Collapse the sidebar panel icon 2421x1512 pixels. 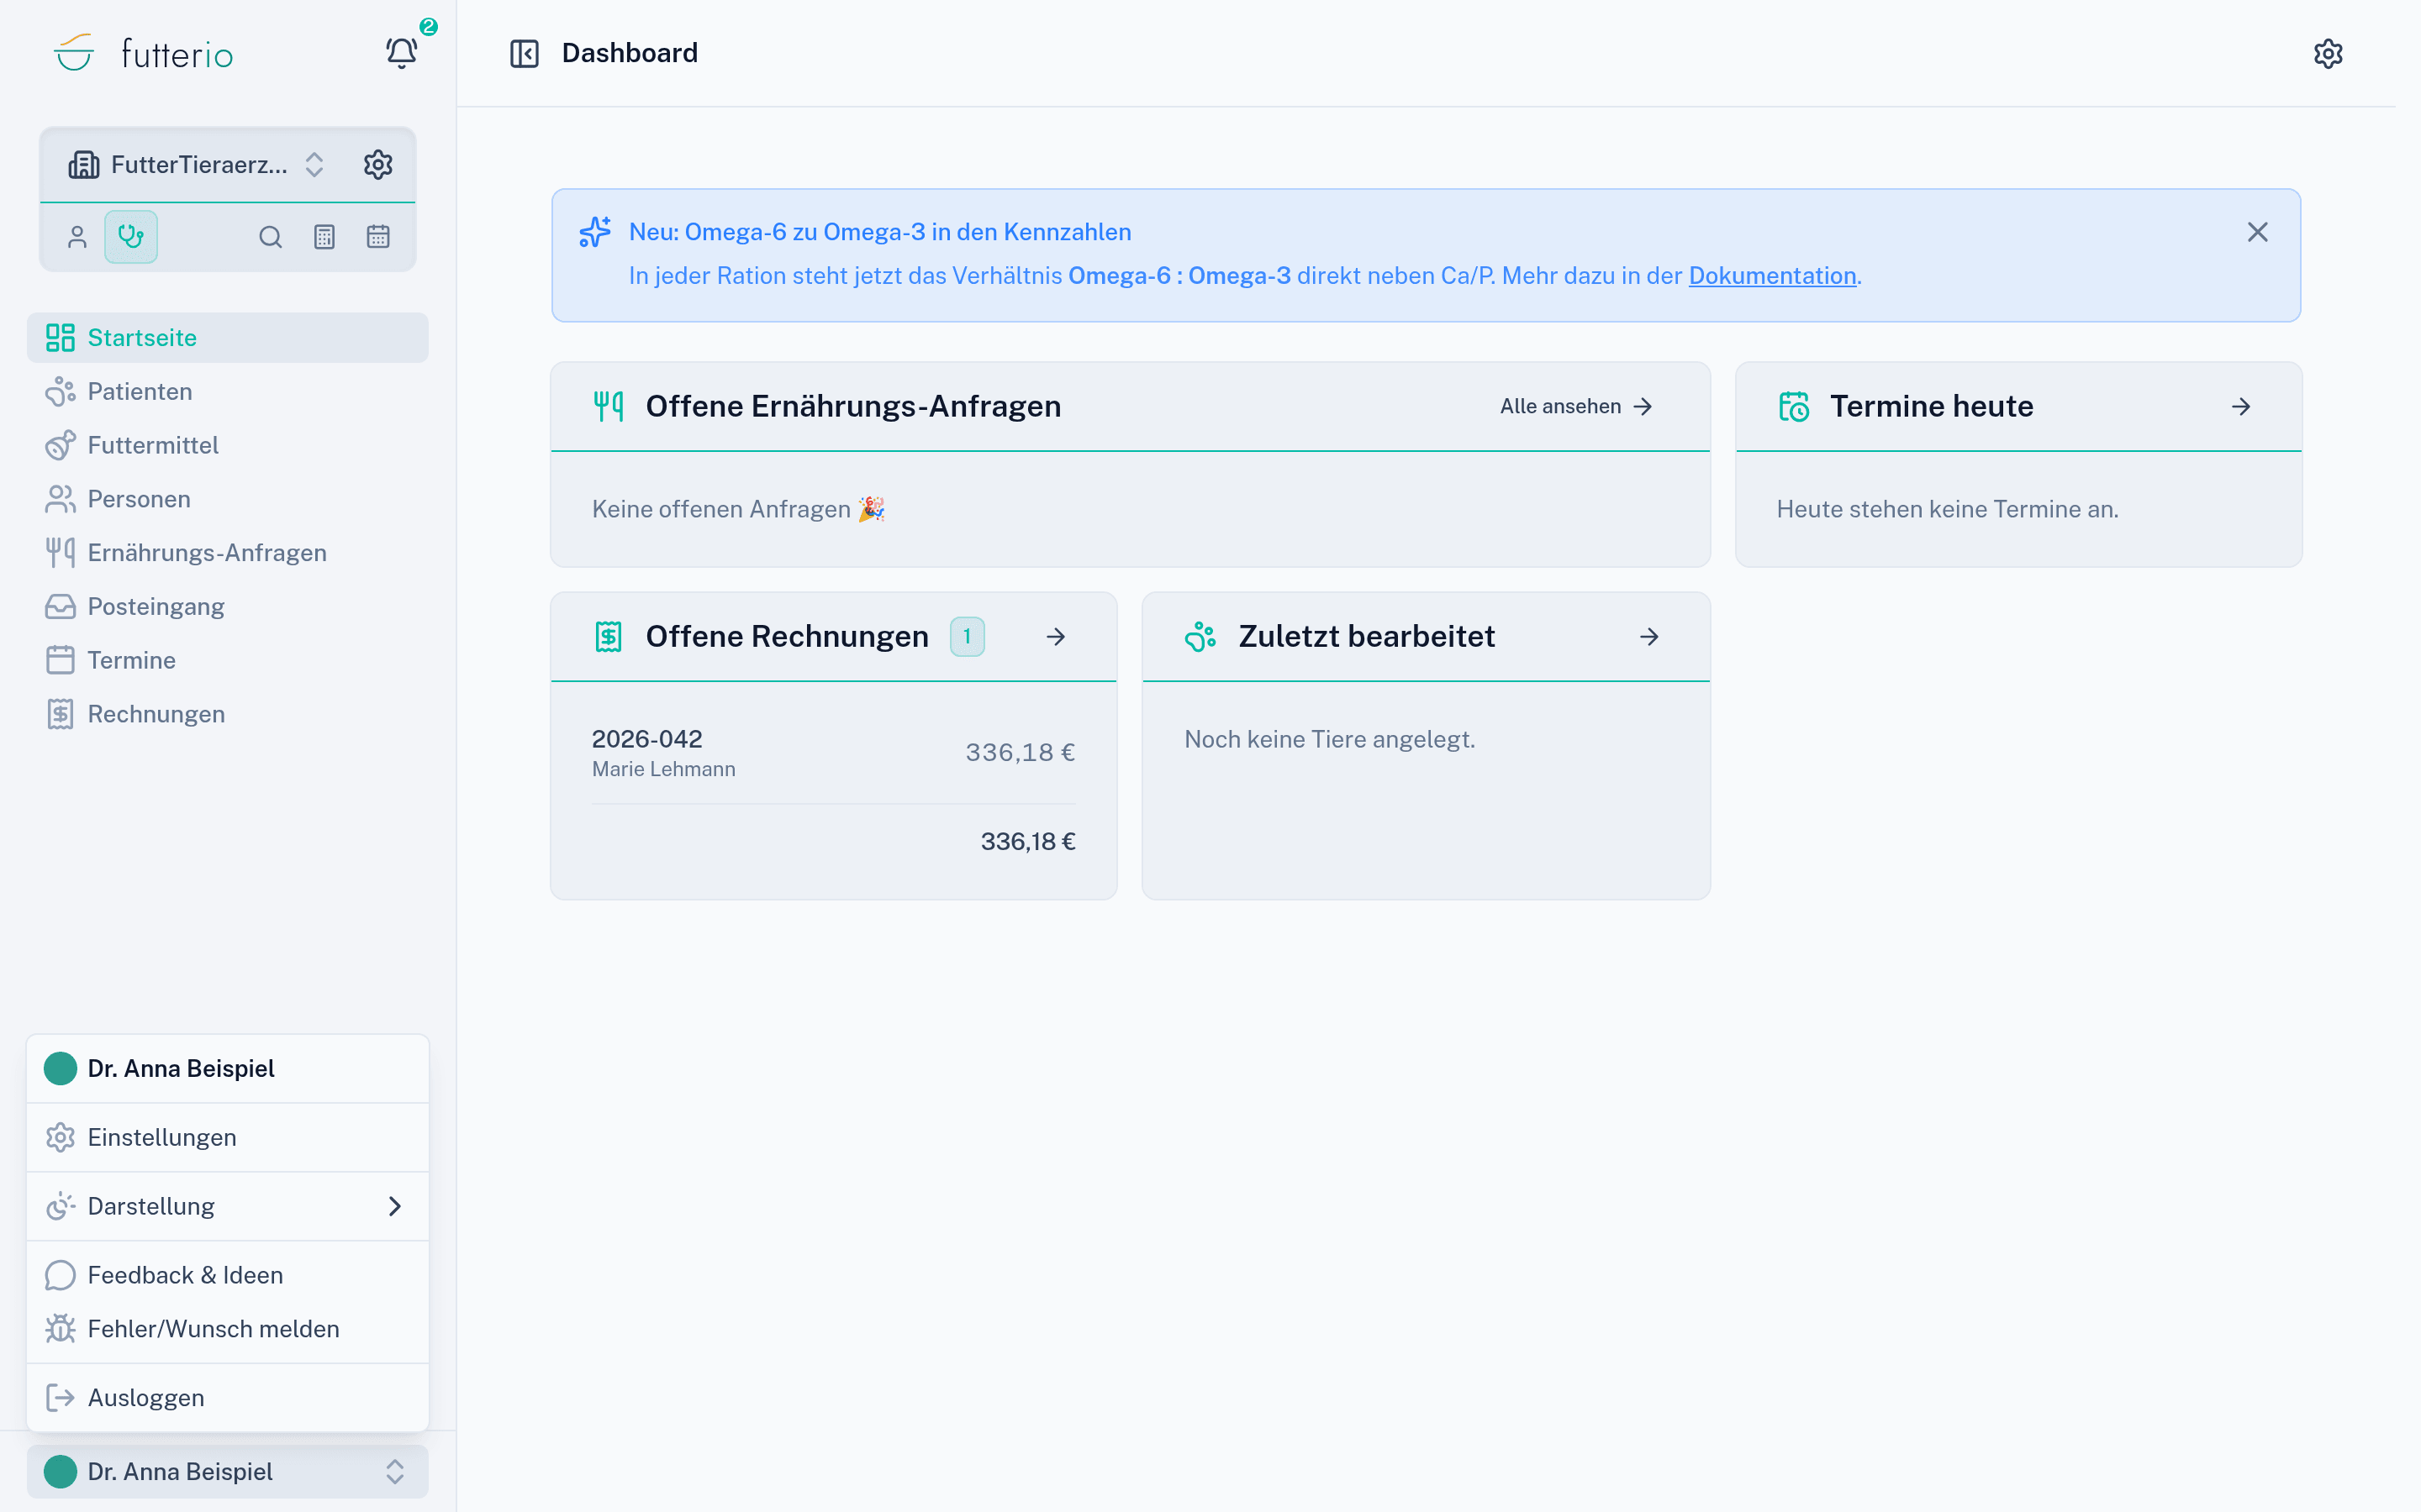pos(525,53)
